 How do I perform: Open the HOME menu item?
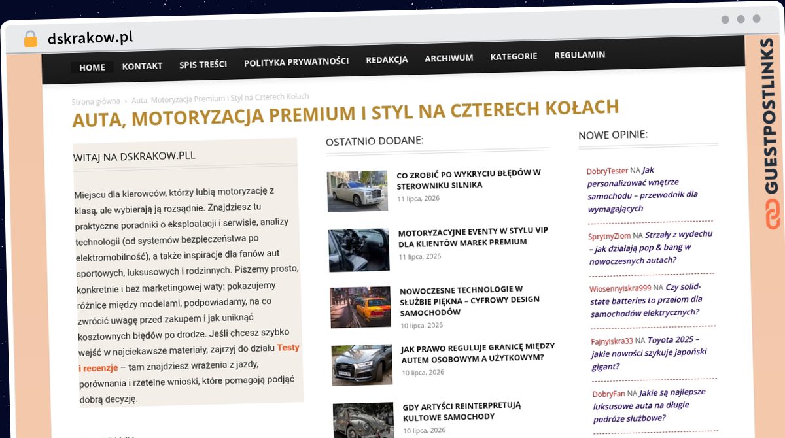click(92, 67)
